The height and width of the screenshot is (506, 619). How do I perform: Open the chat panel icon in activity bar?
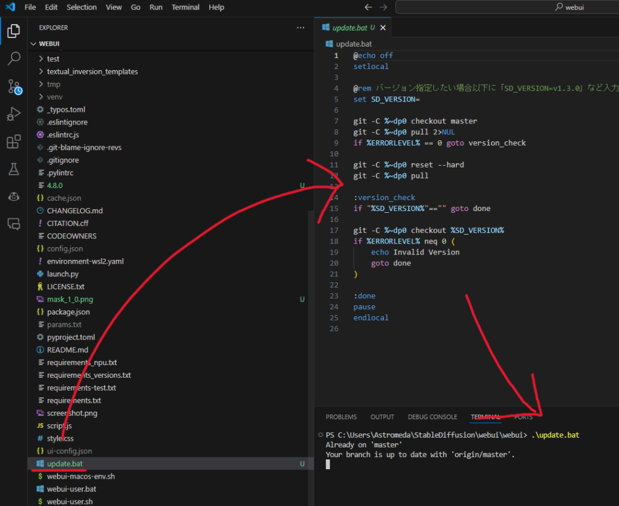tap(14, 224)
